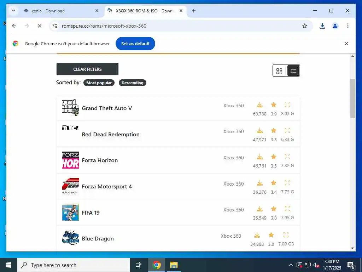
Task: Open Grand Theft Auto V cover thumbnail
Action: 71,108
